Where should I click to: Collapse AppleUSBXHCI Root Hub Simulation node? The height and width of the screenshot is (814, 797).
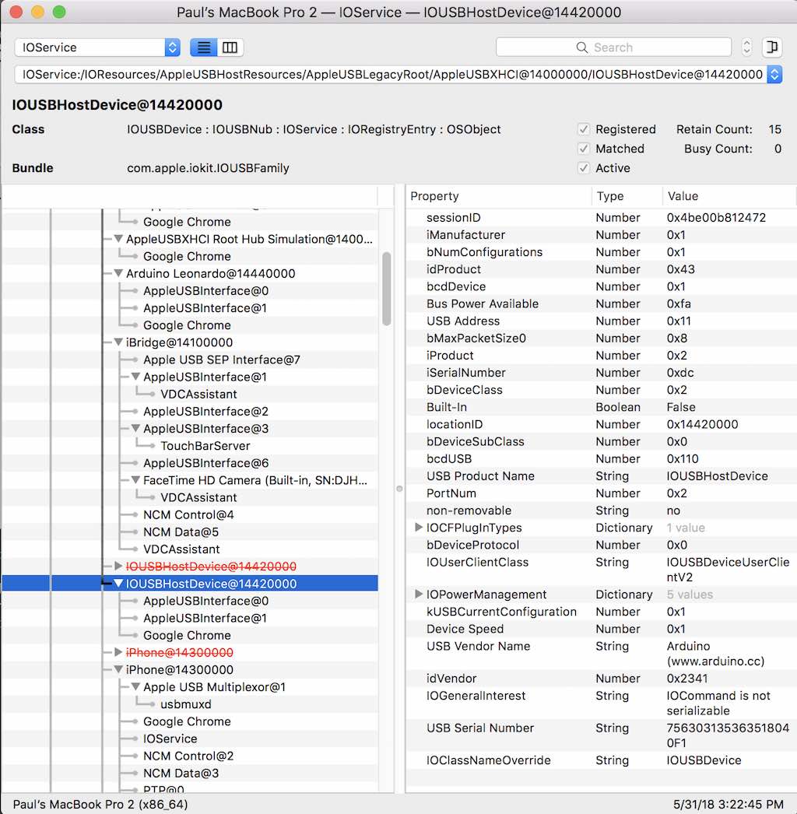pyautogui.click(x=118, y=239)
